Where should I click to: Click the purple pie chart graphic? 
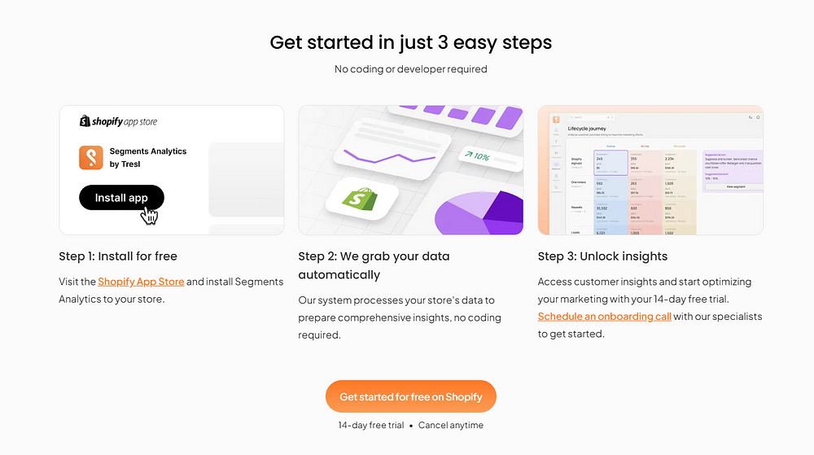(479, 212)
